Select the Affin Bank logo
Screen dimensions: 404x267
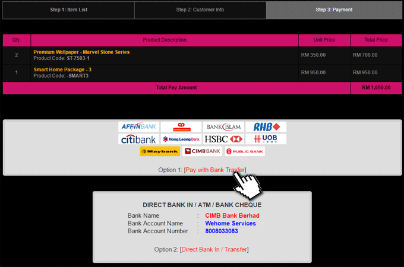(x=138, y=127)
